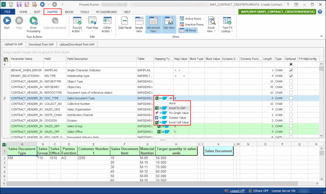The image size is (326, 194).
Task: Toggle Optional checkbox for BEHAVE_WHEN_ERROR row
Action: [291, 70]
